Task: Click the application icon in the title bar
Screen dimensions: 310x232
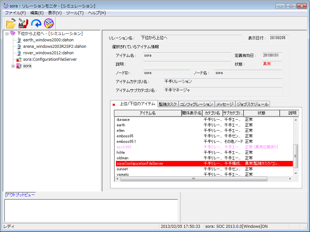Action: pos(6,6)
